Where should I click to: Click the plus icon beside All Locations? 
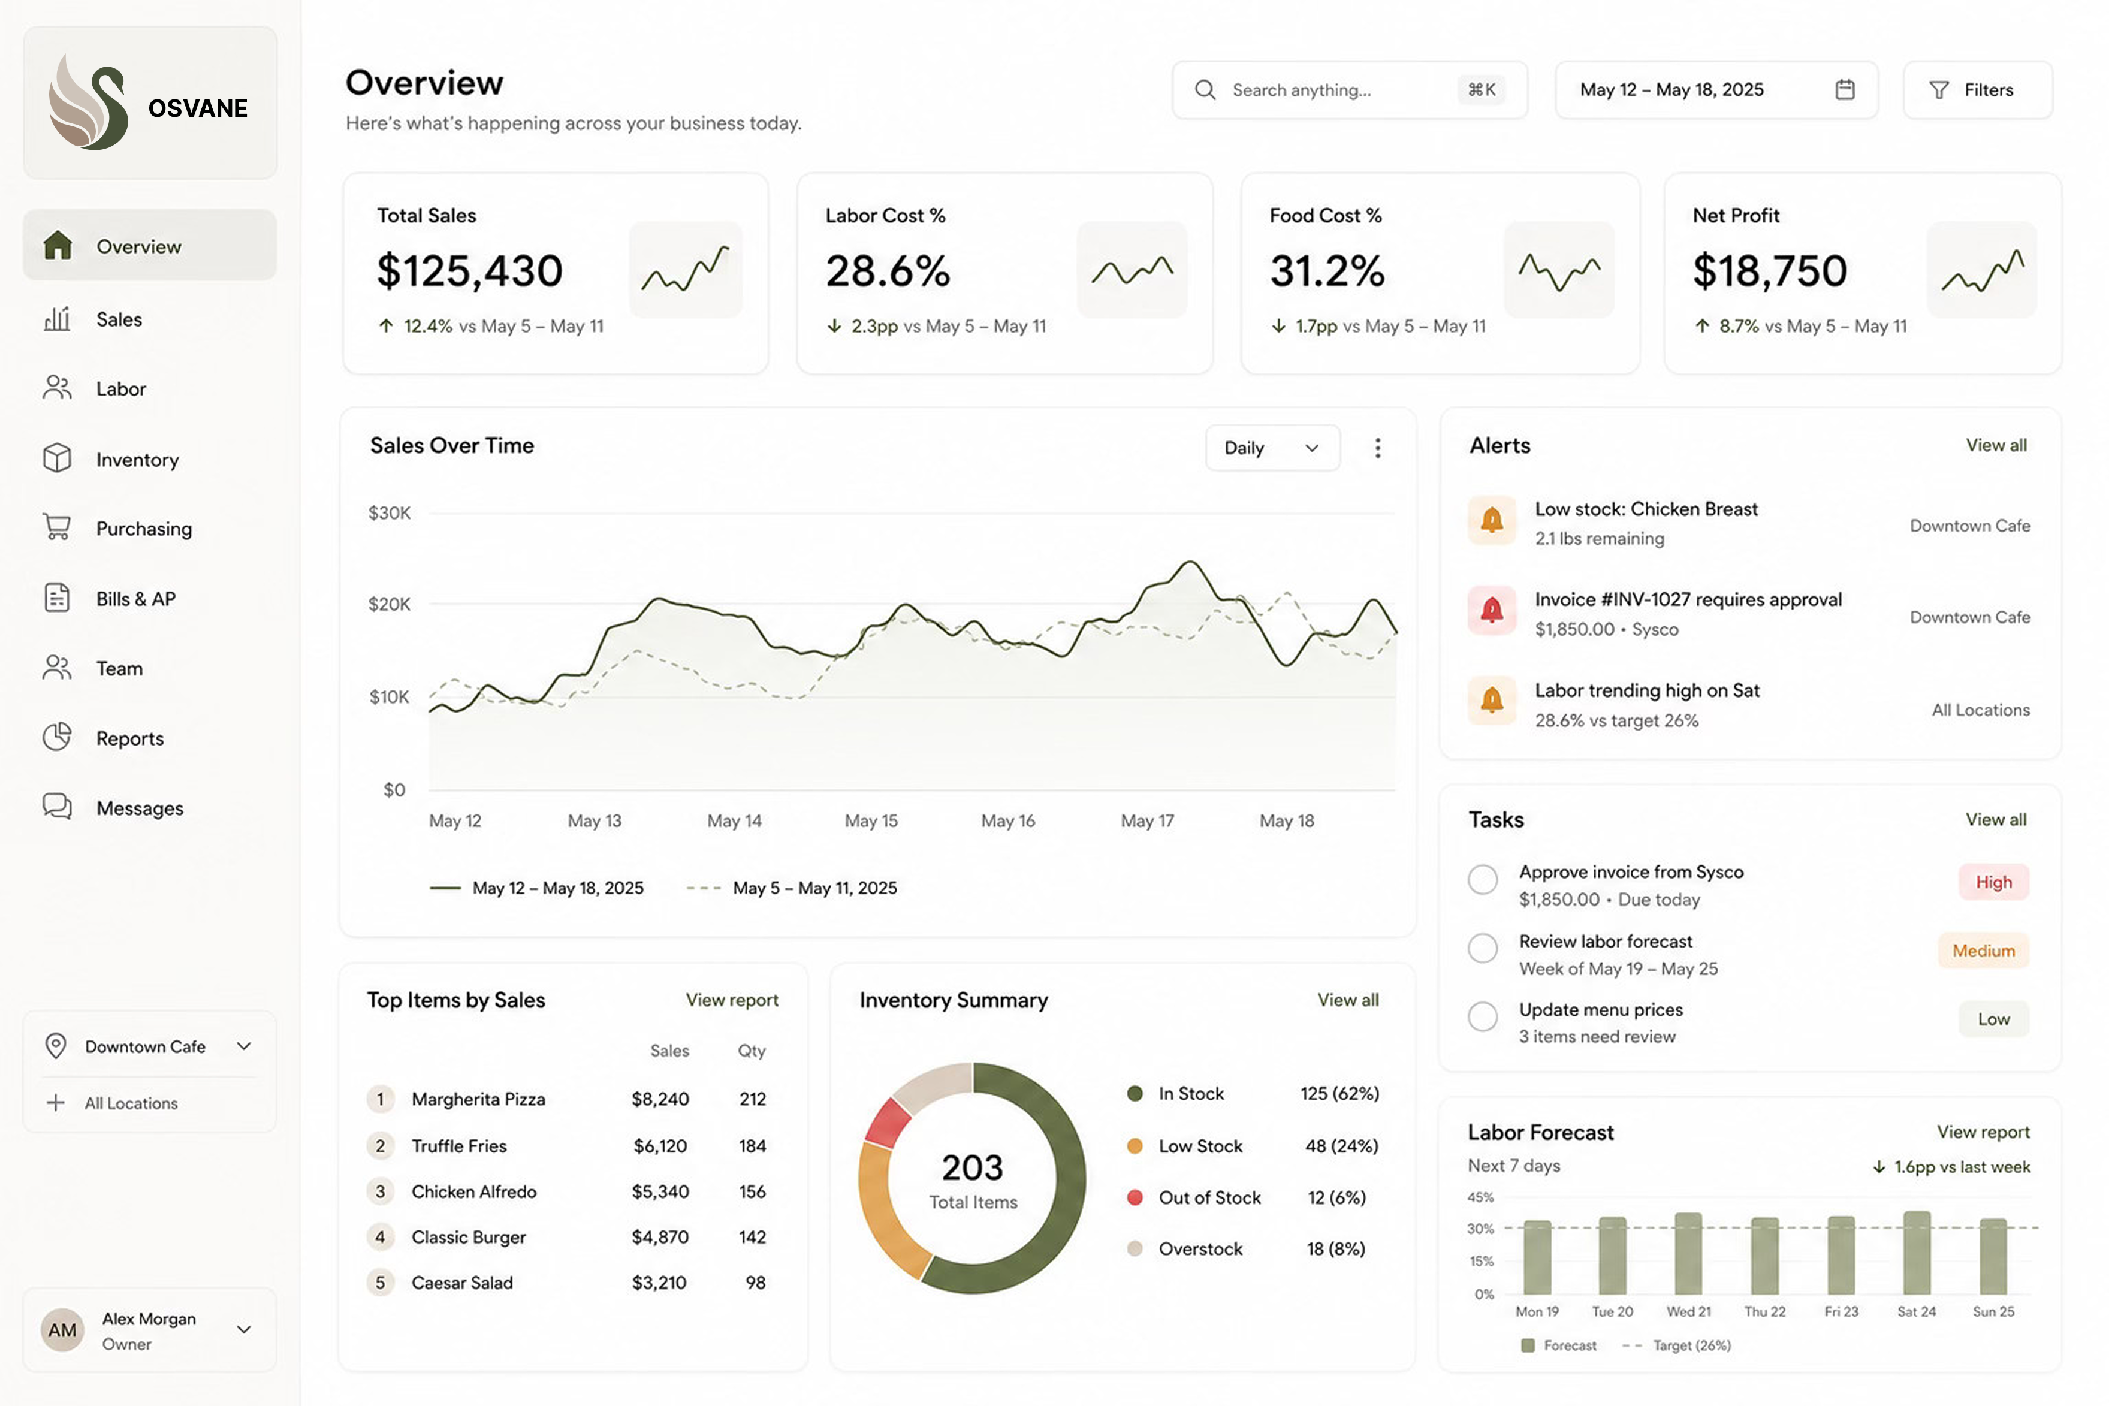point(56,1102)
